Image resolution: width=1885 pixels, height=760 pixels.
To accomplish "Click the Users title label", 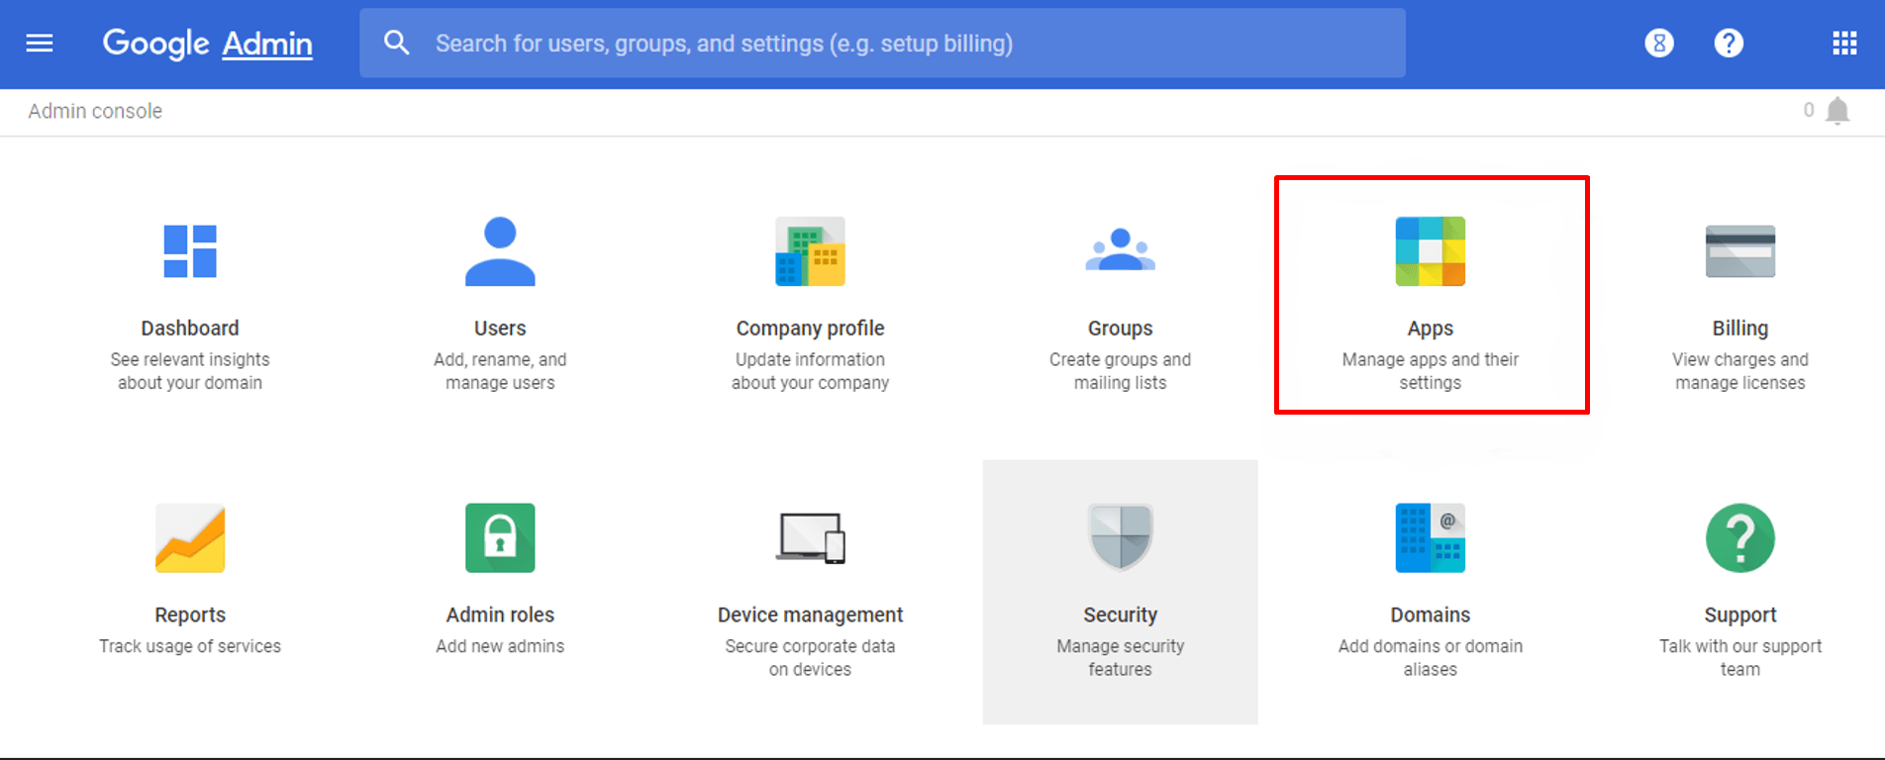I will [500, 328].
